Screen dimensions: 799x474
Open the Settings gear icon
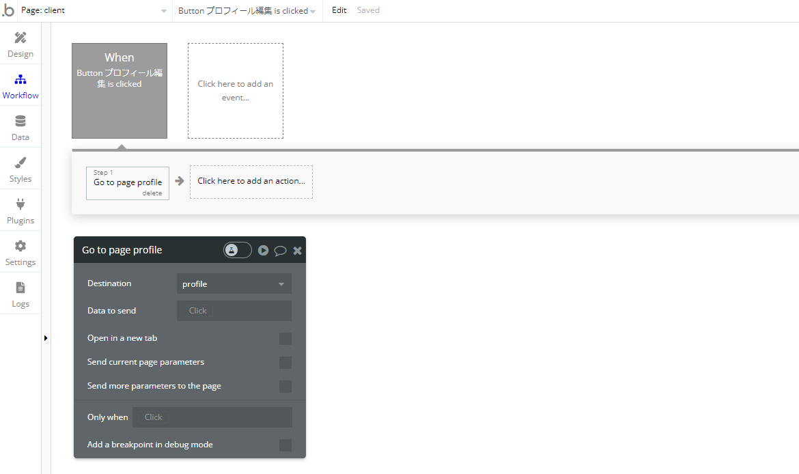pos(20,246)
